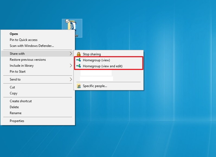Click the Homegroup (view and edit) network icon

[x=79, y=66]
